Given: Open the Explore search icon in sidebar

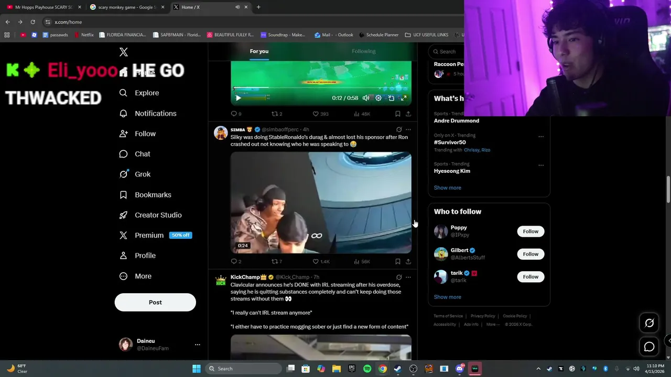Looking at the screenshot, I should 123,93.
